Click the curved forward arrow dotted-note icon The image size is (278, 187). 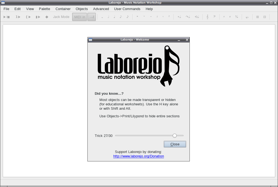[x=188, y=17]
